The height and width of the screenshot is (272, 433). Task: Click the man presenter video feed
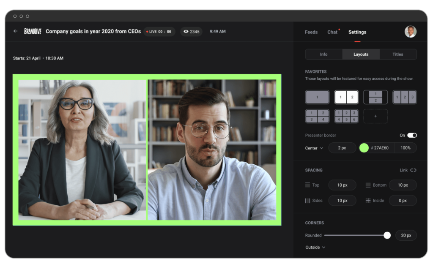(212, 150)
